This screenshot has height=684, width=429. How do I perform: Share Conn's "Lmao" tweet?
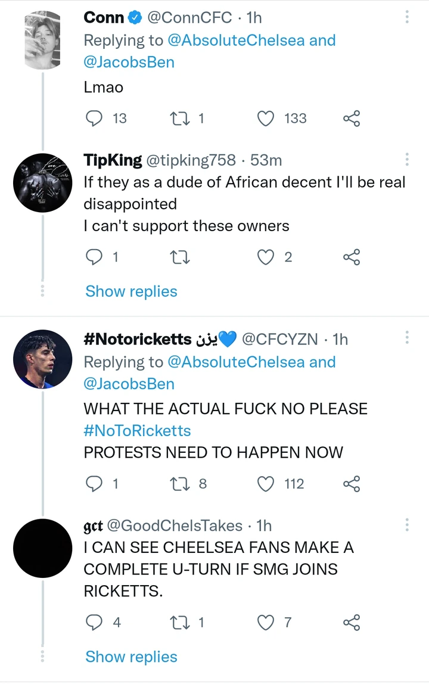tap(352, 119)
